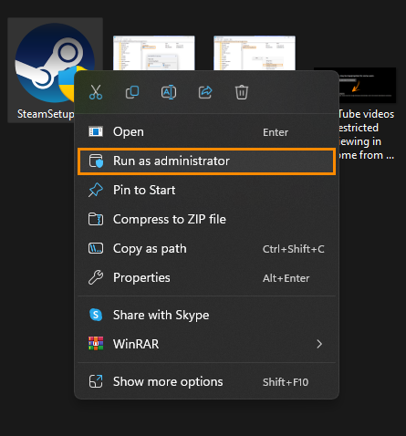Click the Delete trash can icon
The height and width of the screenshot is (436, 406).
(242, 92)
